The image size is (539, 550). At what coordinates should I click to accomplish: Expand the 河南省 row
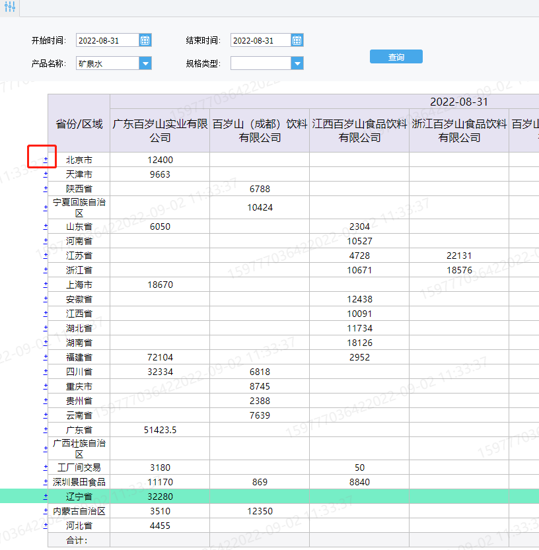(x=46, y=241)
